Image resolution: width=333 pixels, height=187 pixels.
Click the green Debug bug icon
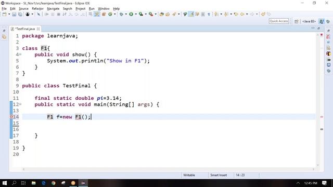click(x=121, y=14)
